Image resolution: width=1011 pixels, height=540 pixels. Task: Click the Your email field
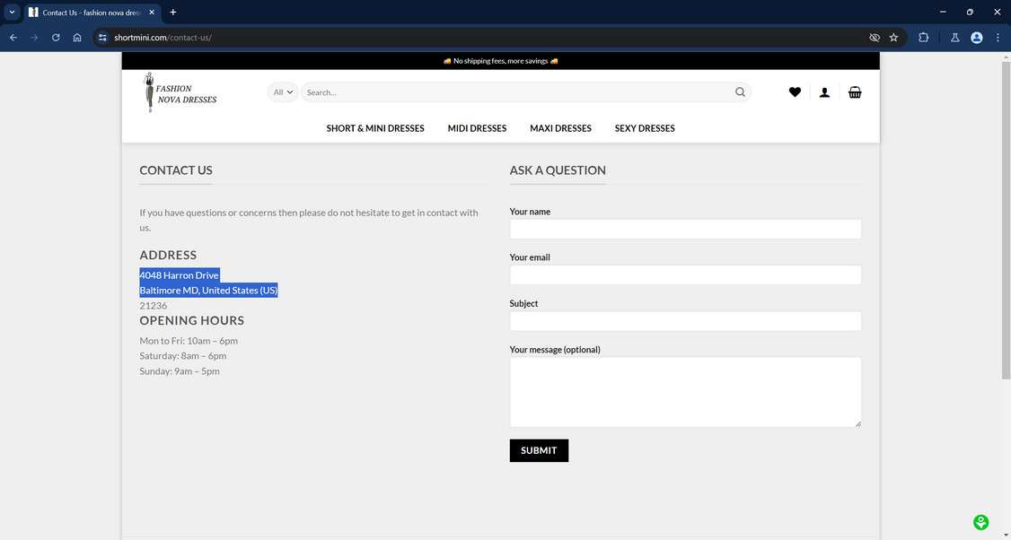pyautogui.click(x=685, y=274)
